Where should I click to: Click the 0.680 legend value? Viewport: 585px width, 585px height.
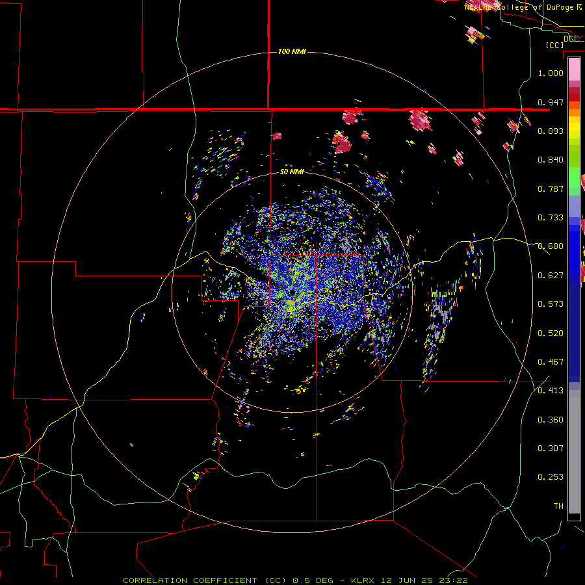click(x=551, y=246)
